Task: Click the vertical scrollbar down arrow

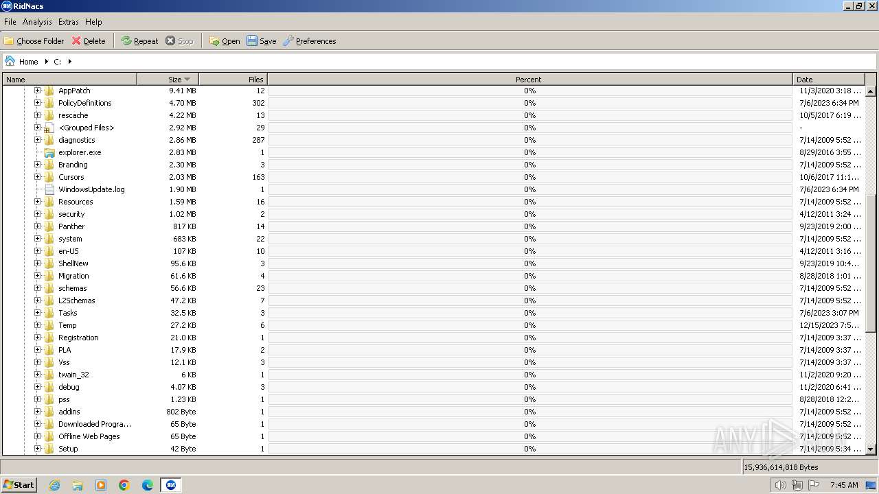Action: [871, 449]
